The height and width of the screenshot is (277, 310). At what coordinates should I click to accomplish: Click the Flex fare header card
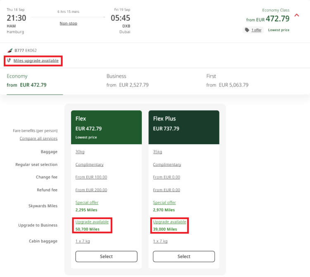(x=106, y=127)
